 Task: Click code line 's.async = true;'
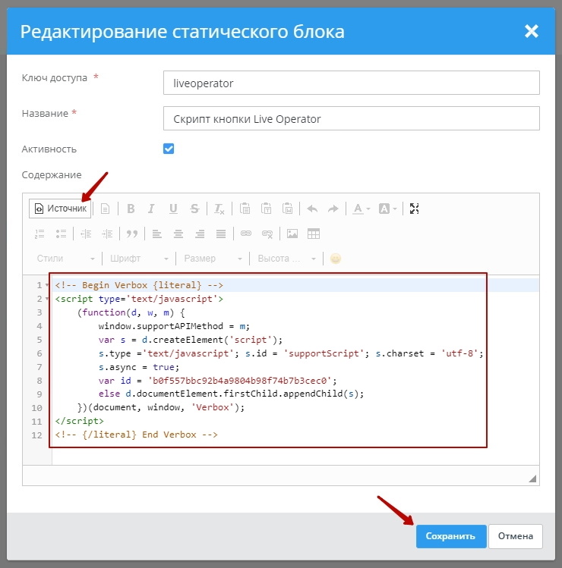[138, 367]
